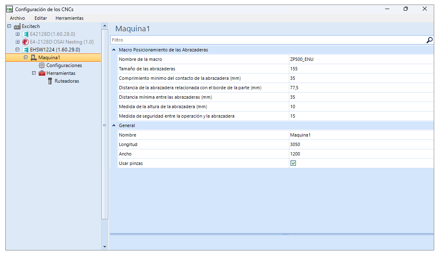Image resolution: width=442 pixels, height=255 pixels.
Task: Click the Excitech factory icon
Action: click(x=17, y=26)
